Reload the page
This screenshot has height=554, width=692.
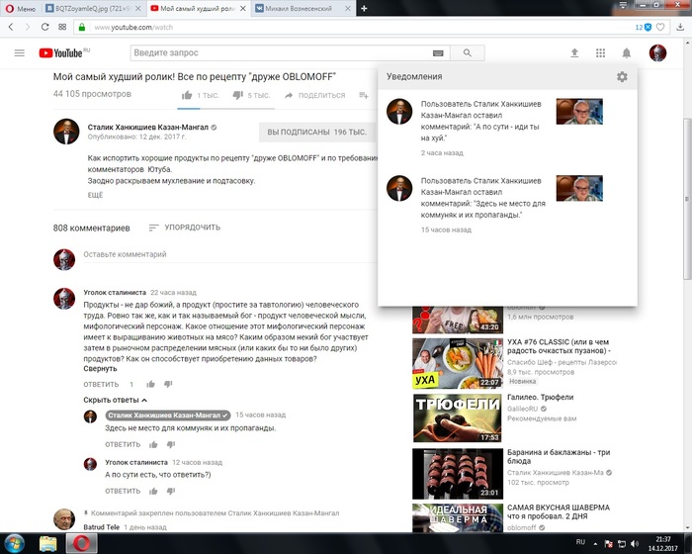45,27
